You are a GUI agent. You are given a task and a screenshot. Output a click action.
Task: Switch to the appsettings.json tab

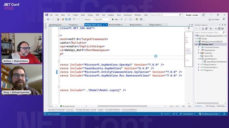pyautogui.click(x=55, y=25)
